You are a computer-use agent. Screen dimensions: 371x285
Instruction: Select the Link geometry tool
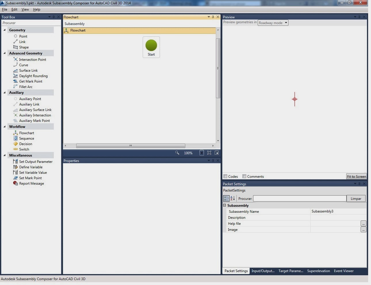(x=20, y=42)
